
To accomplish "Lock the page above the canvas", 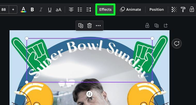I will coord(147,26).
